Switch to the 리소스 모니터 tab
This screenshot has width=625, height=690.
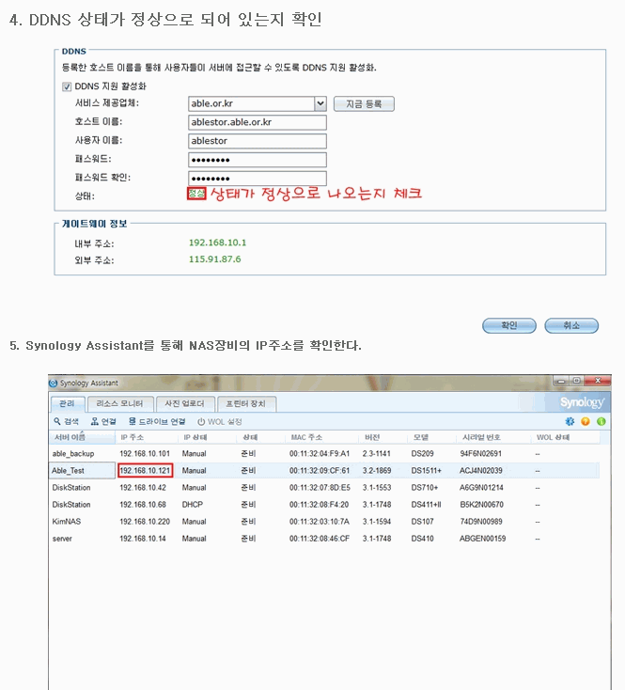tap(119, 403)
